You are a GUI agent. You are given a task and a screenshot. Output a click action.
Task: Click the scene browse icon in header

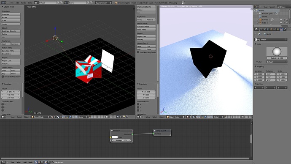click(x=66, y=3)
